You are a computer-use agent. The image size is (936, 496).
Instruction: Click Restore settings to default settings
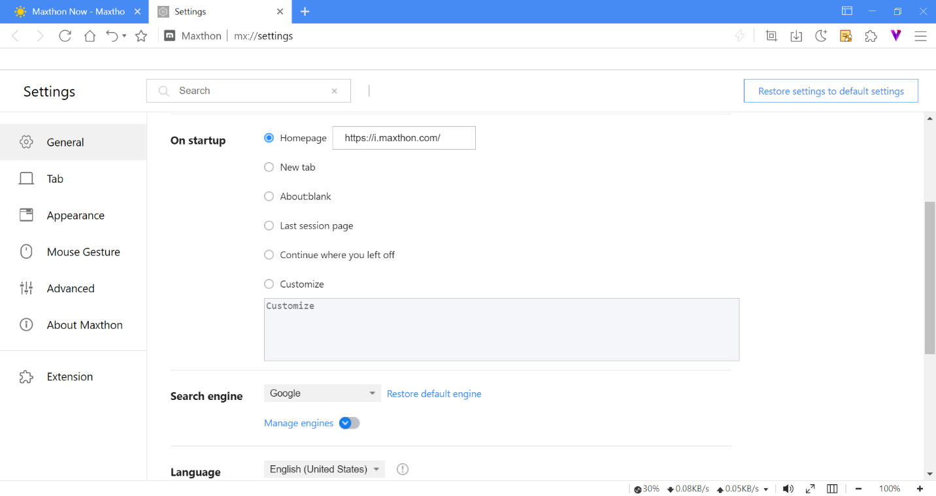click(x=831, y=91)
